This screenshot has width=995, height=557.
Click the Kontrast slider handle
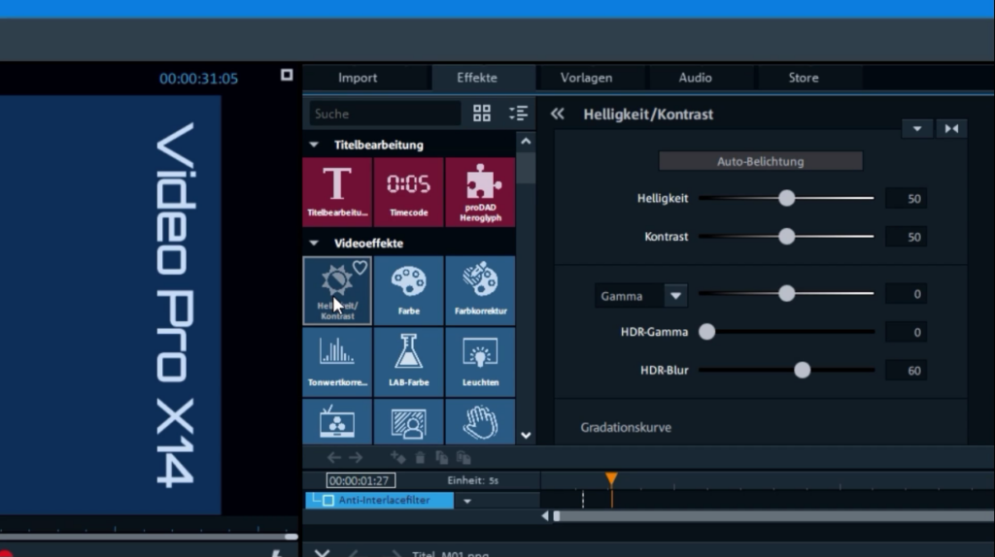pos(787,237)
